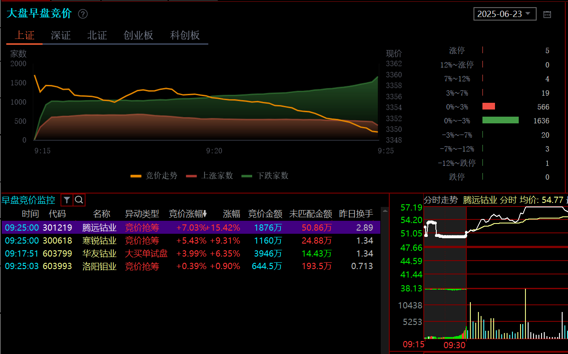Sort by the 代码 column header
Viewport: 568px width, 354px height.
point(57,214)
